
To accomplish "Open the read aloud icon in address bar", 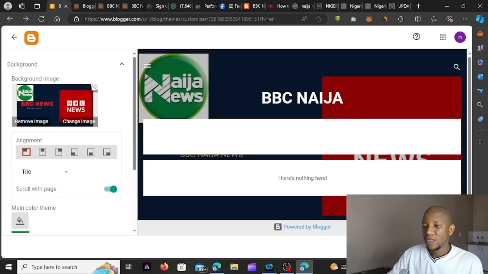I will (304, 19).
